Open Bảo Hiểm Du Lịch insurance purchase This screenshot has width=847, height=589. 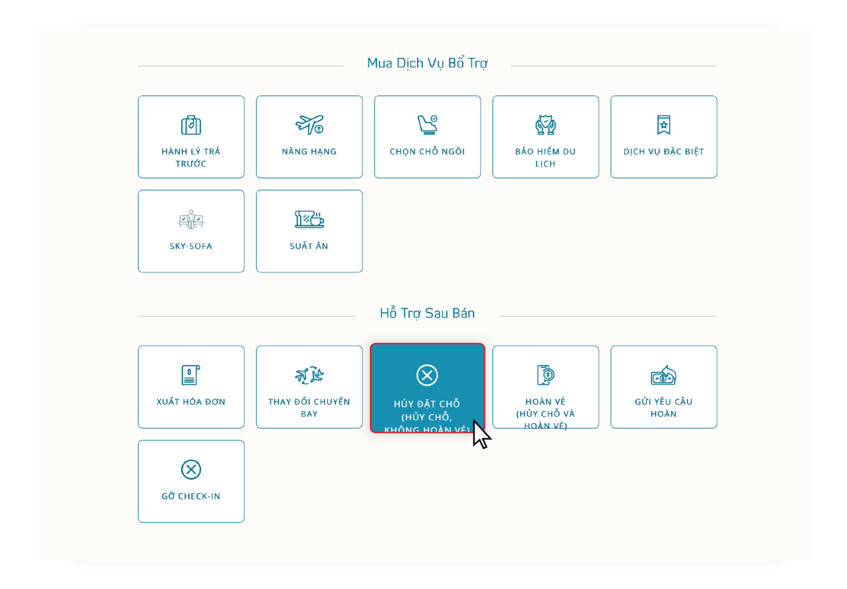pyautogui.click(x=545, y=137)
